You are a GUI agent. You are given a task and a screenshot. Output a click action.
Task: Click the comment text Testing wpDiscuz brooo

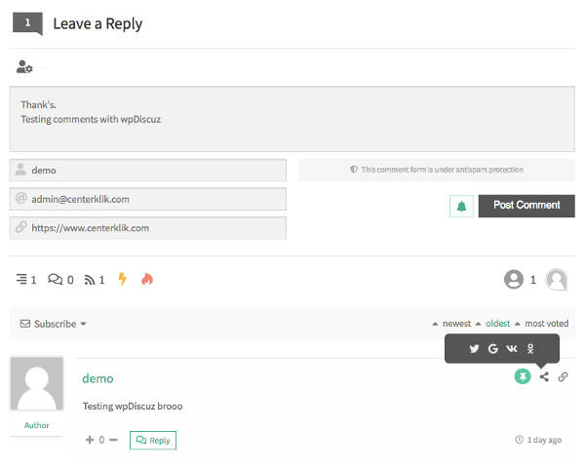click(133, 406)
